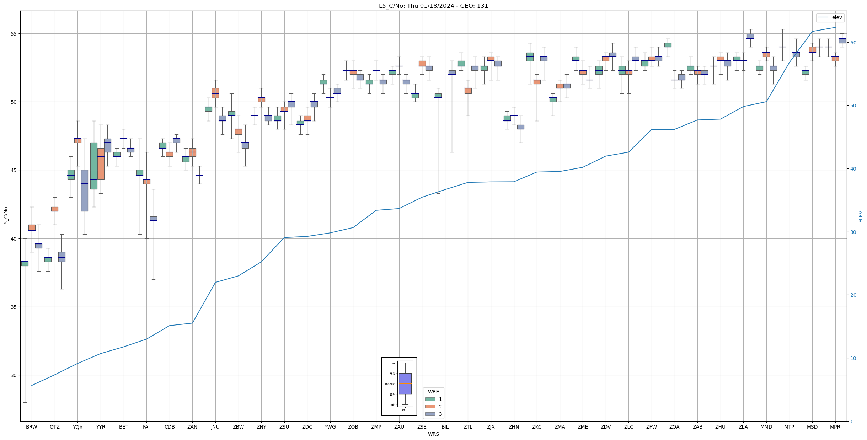This screenshot has width=867, height=440.
Task: Click the 0 tick on right ELEV axis
Action: click(x=851, y=422)
